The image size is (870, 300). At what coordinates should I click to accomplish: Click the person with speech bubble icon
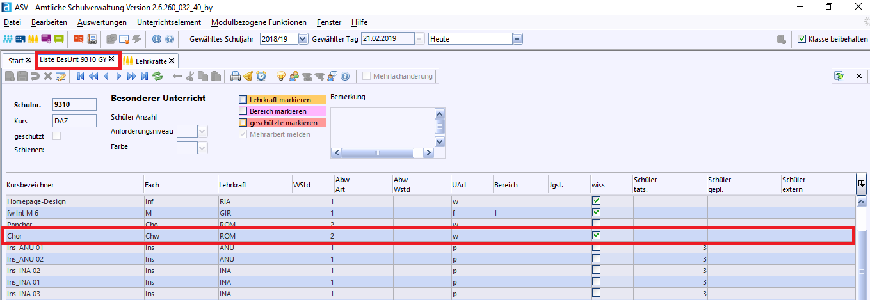(332, 76)
